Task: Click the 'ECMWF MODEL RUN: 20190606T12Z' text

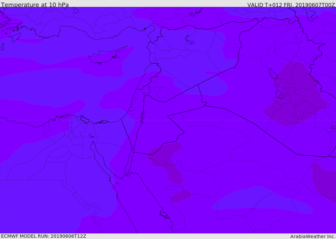Action: click(44, 236)
